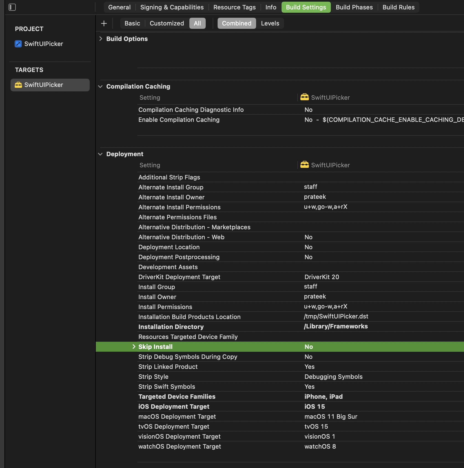This screenshot has height=468, width=464.
Task: Filter settings to Basic
Action: (x=132, y=23)
